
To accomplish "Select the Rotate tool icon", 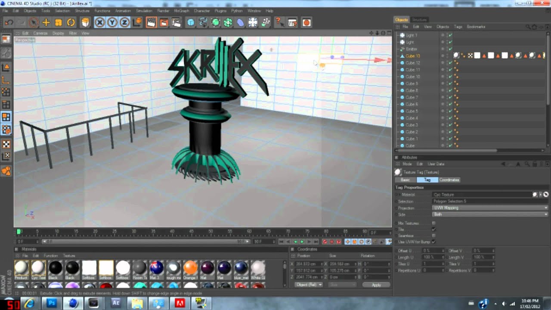I will 71,22.
